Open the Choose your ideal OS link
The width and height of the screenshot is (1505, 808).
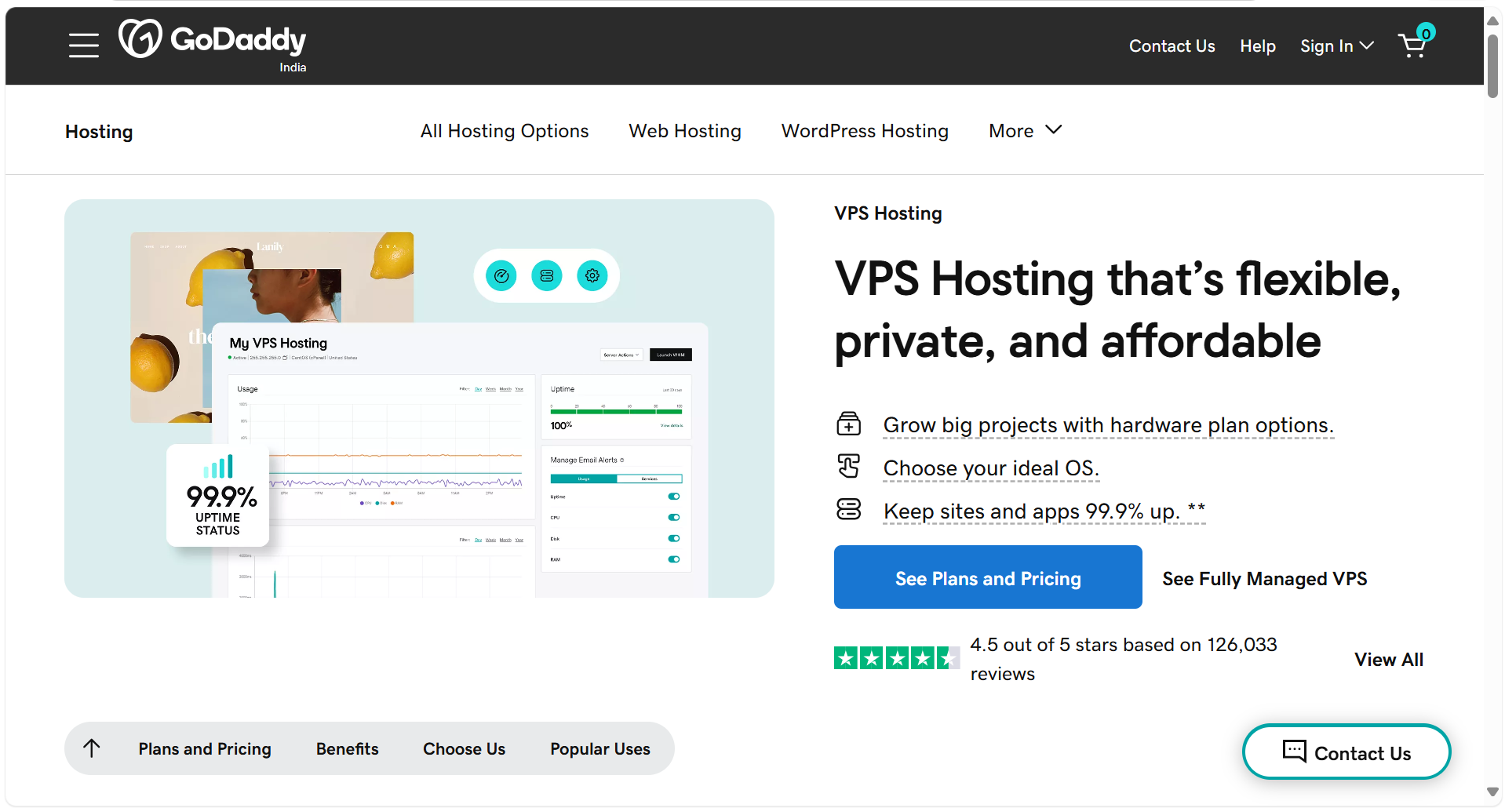click(x=990, y=468)
